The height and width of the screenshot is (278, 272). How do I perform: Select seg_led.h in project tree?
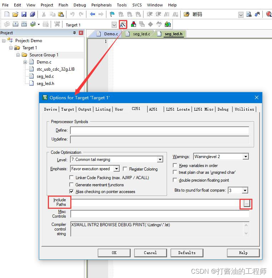pos(45,84)
